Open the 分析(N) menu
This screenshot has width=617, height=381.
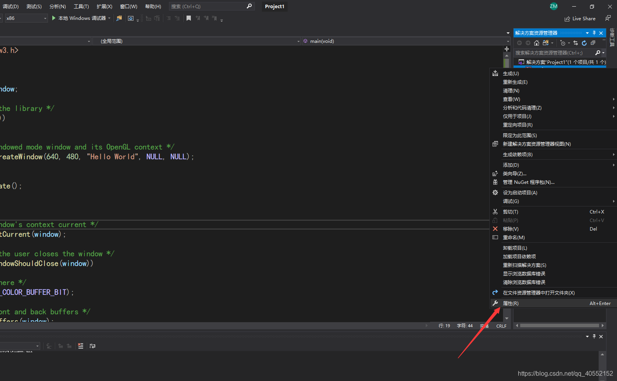pyautogui.click(x=58, y=7)
